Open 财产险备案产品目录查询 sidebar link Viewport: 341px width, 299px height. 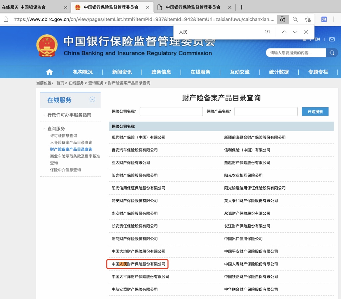(71, 149)
